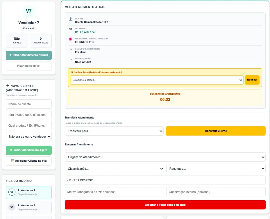Click the Motivo field
The image size is (270, 219).
point(114,192)
